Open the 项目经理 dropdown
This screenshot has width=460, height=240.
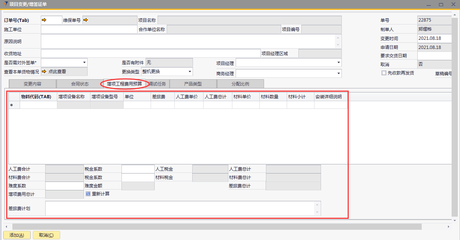tap(339, 63)
